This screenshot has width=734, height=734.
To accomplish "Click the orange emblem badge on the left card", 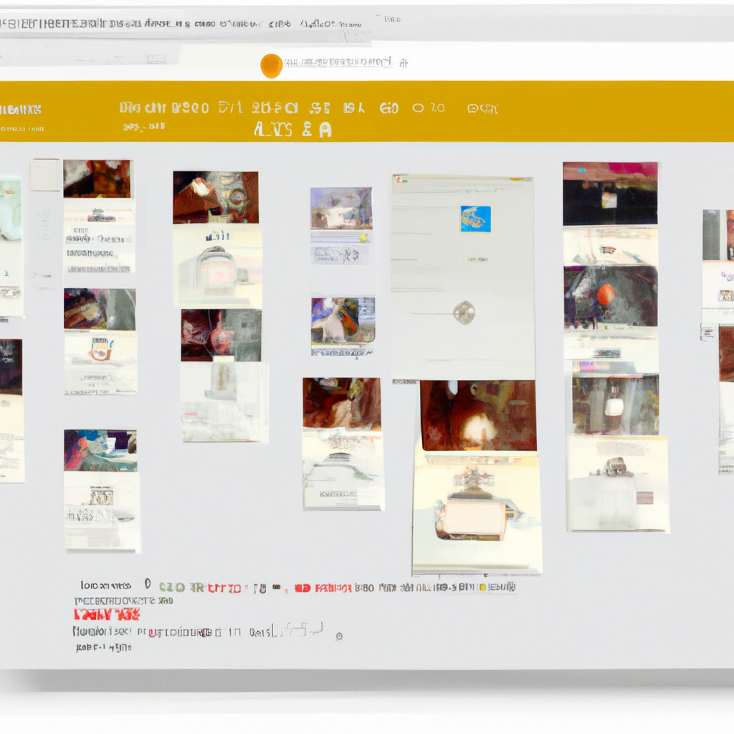I will pyautogui.click(x=101, y=350).
